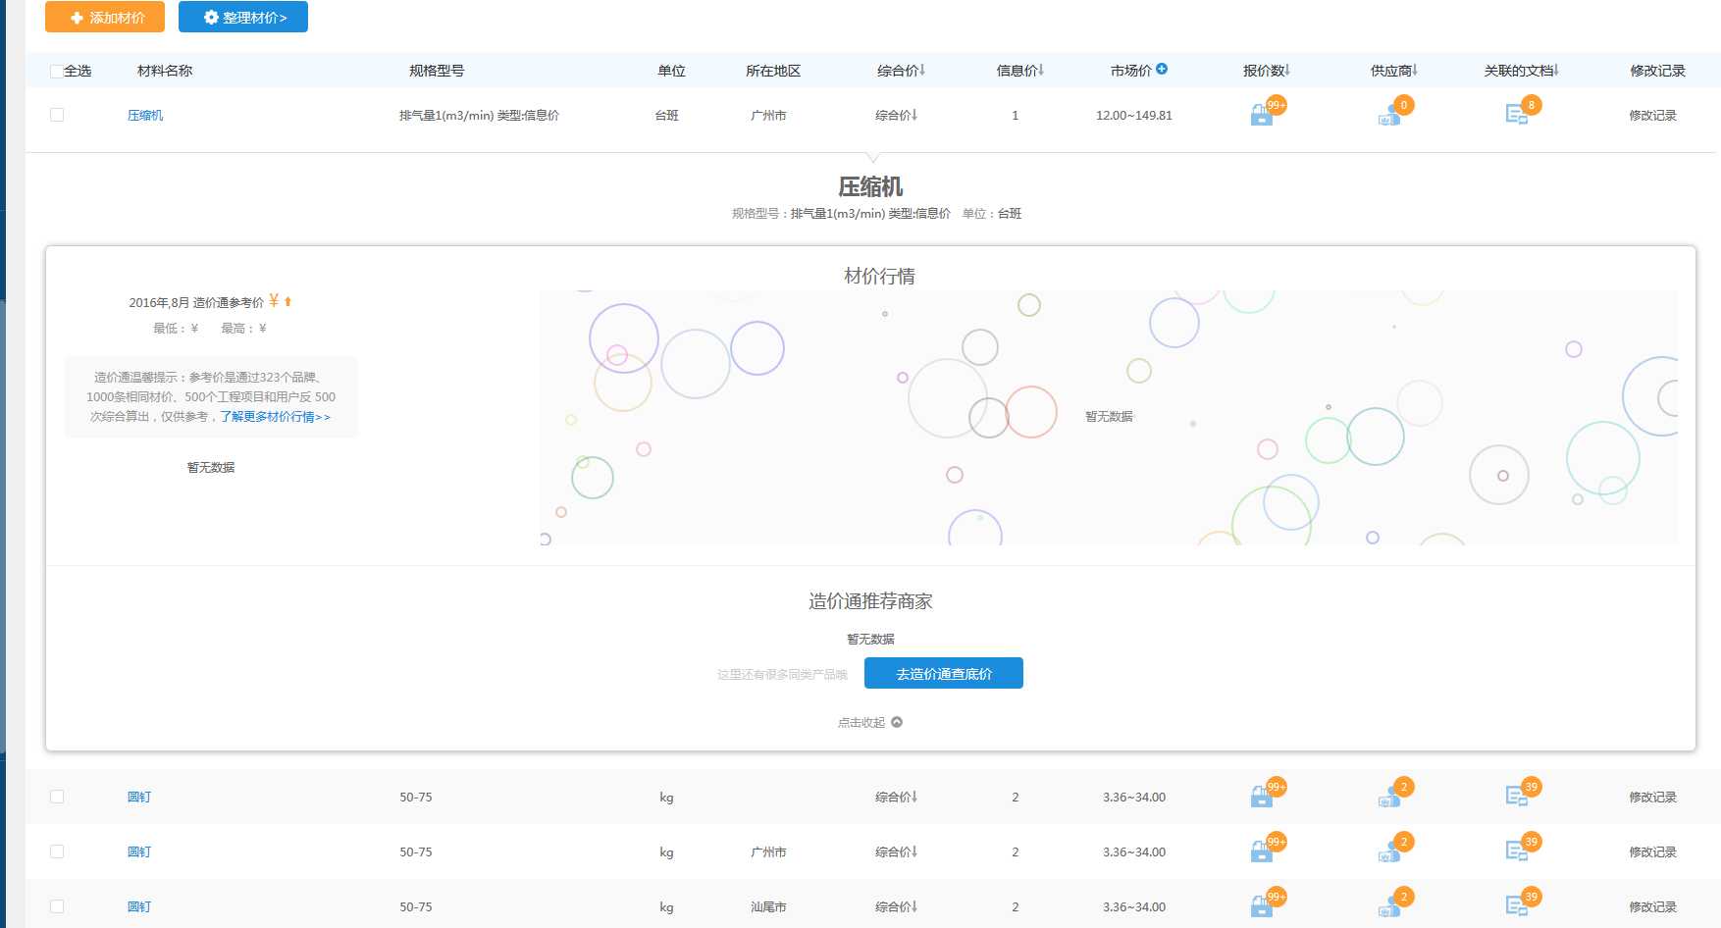View 修改记录 for 圆钉 汕尾市 row
The height and width of the screenshot is (928, 1721).
tap(1653, 906)
